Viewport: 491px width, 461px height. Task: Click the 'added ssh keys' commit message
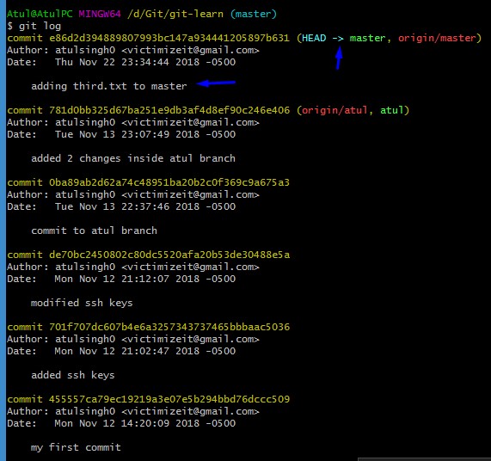tap(72, 375)
